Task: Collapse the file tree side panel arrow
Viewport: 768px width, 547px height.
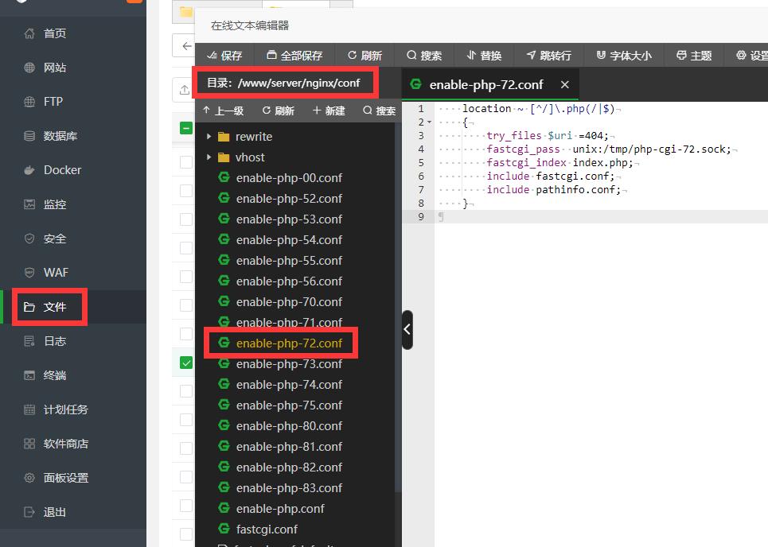Action: tap(407, 329)
